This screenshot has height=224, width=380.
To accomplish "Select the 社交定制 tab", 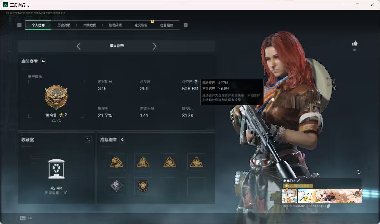I will (x=141, y=25).
